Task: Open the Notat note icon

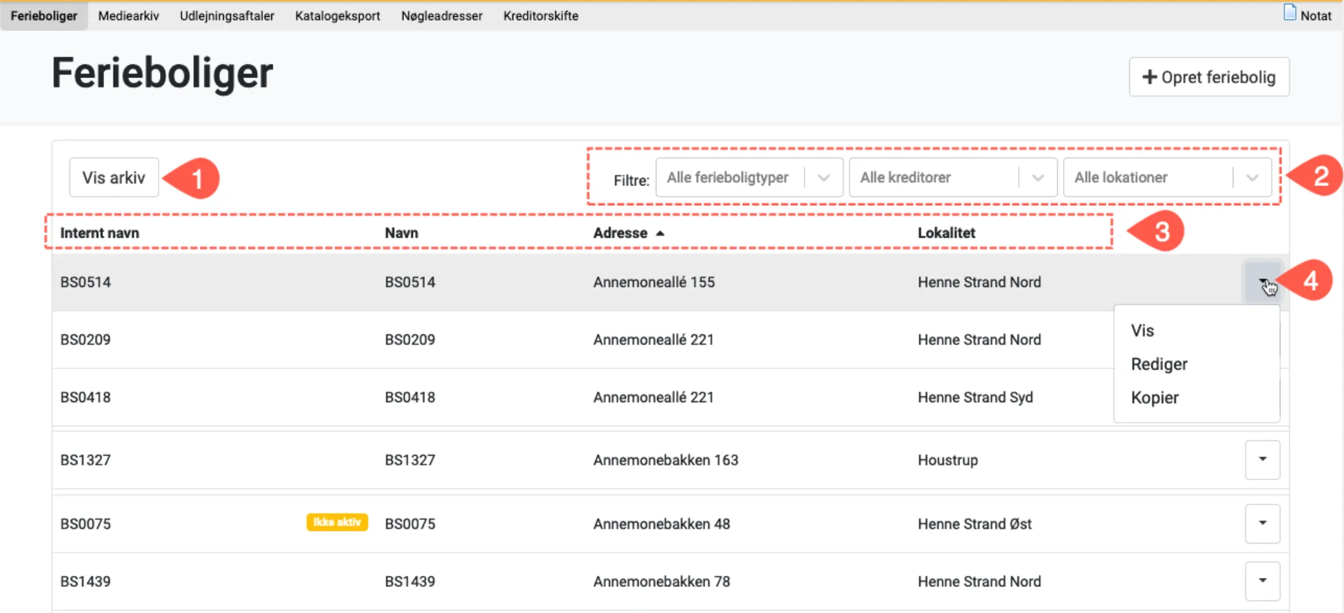Action: (x=1289, y=14)
